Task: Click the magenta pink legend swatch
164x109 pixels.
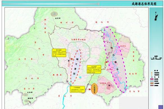Action: pyautogui.click(x=152, y=79)
